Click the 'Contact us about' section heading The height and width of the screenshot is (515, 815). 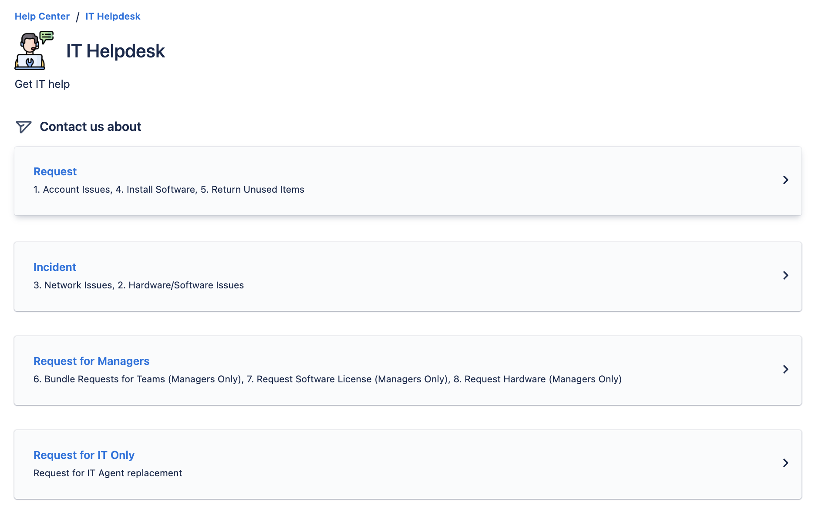point(91,127)
